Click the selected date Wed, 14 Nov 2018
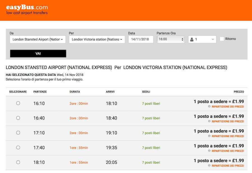252x173 pixels. pos(70,75)
